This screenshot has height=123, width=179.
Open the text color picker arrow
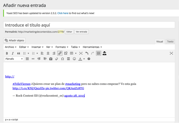coord(84,59)
